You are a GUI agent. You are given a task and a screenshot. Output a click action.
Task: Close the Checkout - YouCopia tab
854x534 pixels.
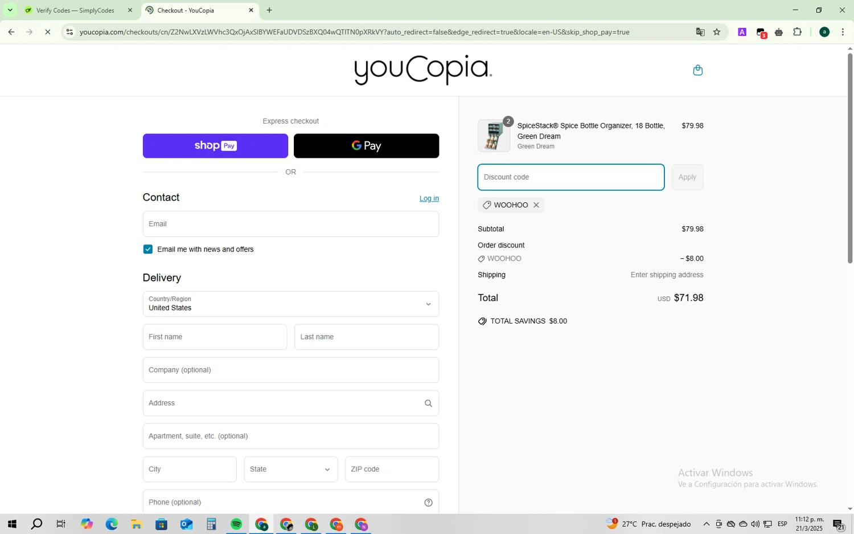pyautogui.click(x=251, y=10)
